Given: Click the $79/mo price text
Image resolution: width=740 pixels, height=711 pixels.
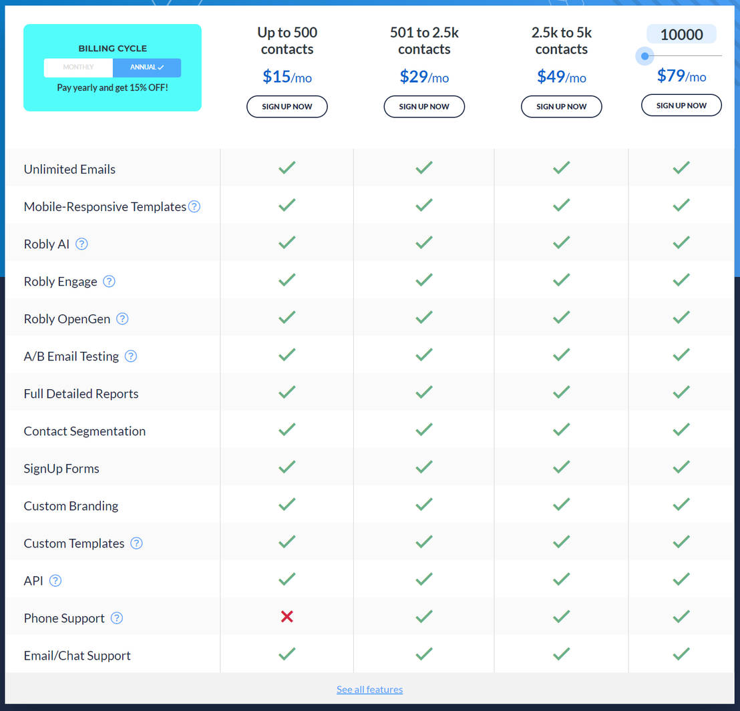Looking at the screenshot, I should (x=681, y=75).
